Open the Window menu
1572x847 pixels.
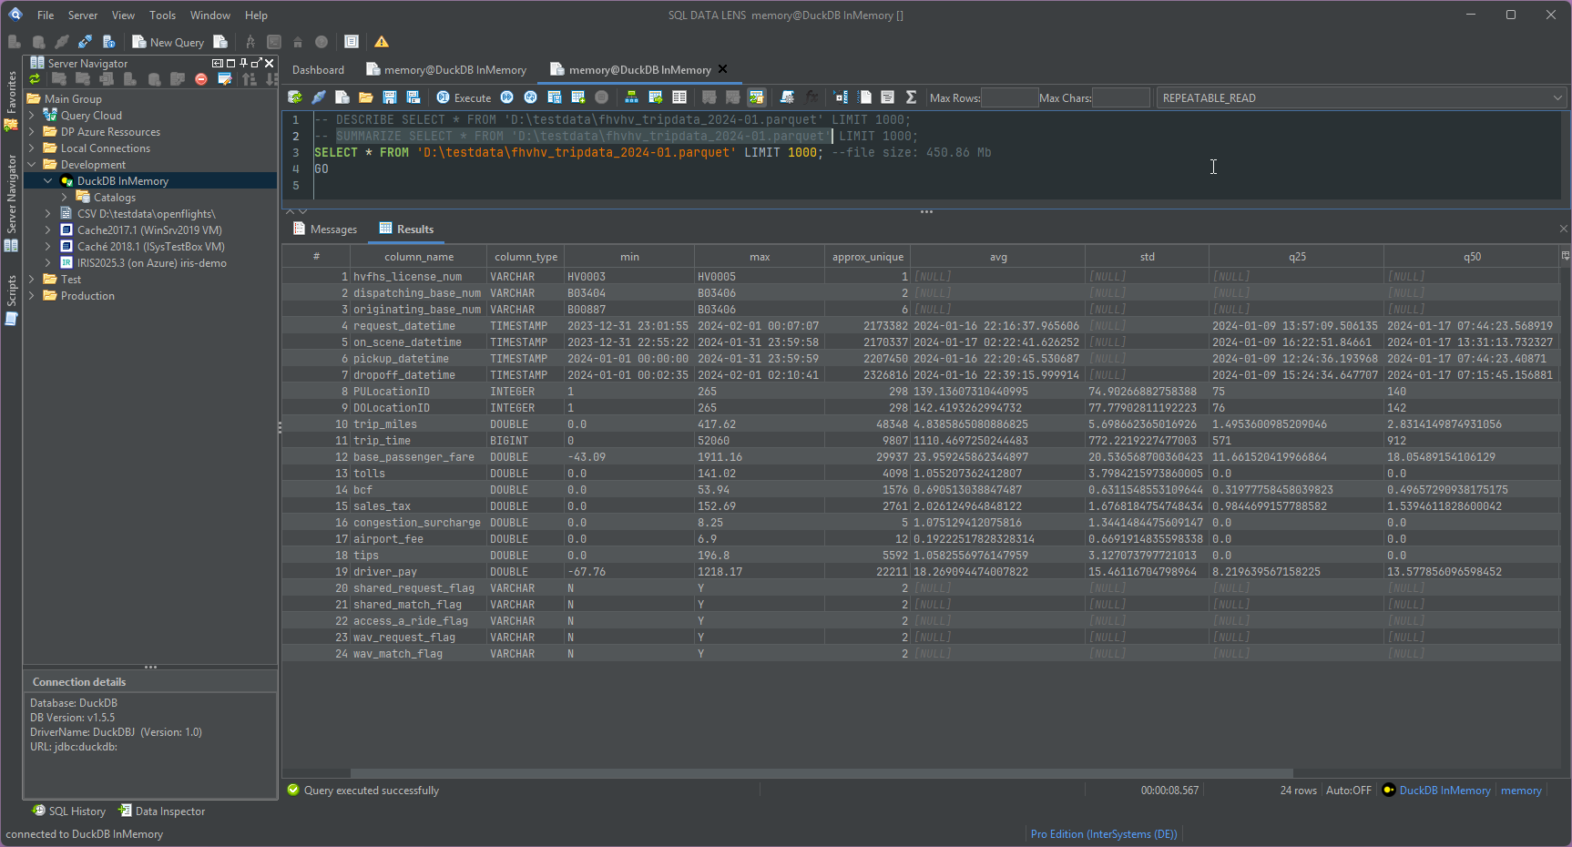(210, 15)
